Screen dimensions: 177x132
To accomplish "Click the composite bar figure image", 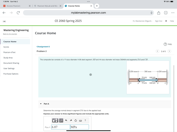I will (x=148, y=77).
